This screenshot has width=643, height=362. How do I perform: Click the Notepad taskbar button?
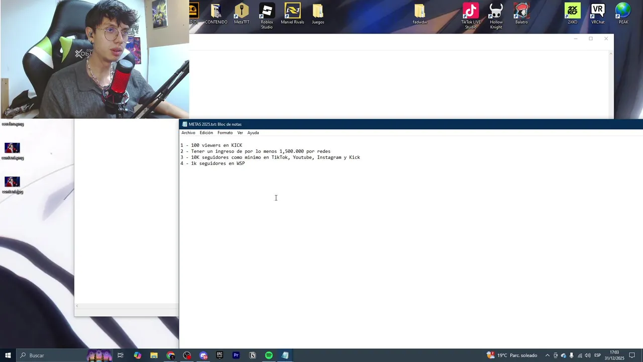(x=285, y=355)
